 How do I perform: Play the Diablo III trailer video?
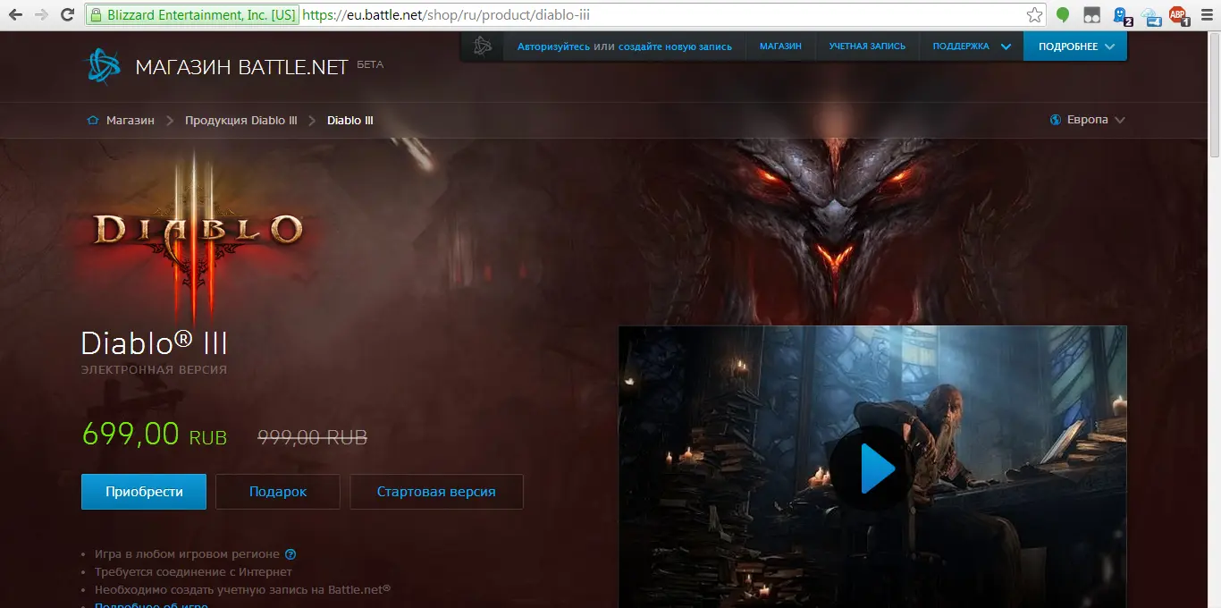click(872, 468)
